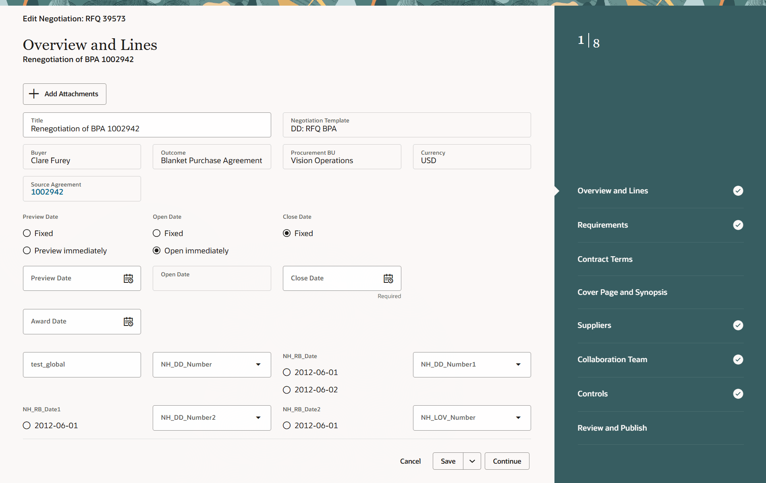The height and width of the screenshot is (483, 766).
Task: Open the NH_LOV_Number dropdown
Action: 518,418
